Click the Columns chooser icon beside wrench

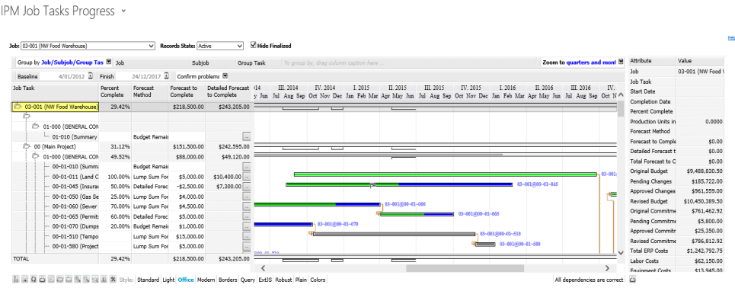click(x=104, y=280)
